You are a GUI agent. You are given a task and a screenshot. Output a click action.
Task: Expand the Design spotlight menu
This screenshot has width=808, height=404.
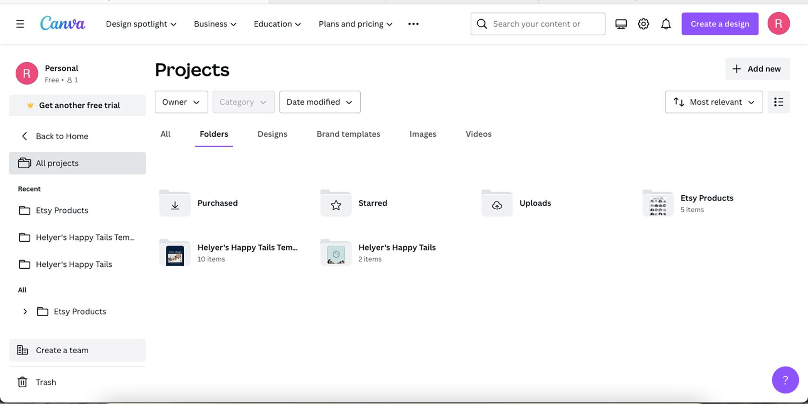[x=141, y=24]
